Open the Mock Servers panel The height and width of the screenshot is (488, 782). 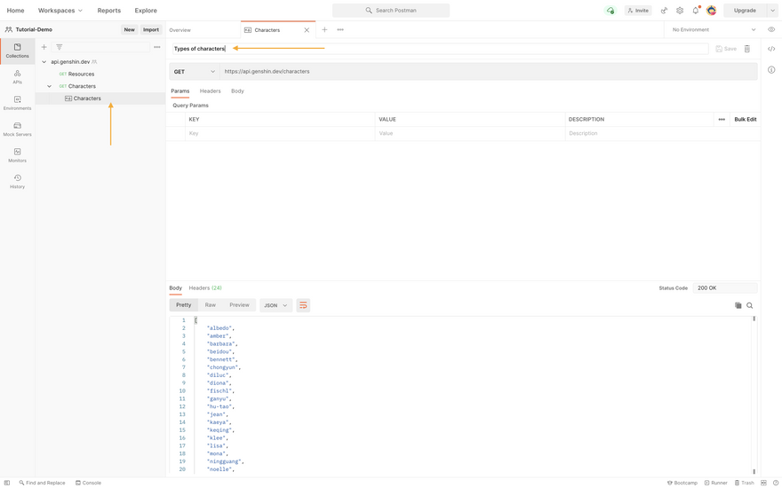tap(18, 130)
